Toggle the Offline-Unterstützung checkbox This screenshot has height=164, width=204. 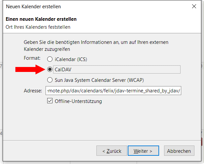coord(50,101)
